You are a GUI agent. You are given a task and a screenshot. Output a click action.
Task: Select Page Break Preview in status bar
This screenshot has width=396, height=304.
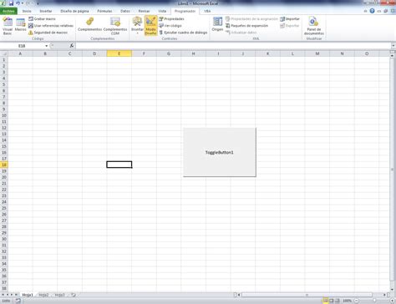[x=338, y=301]
